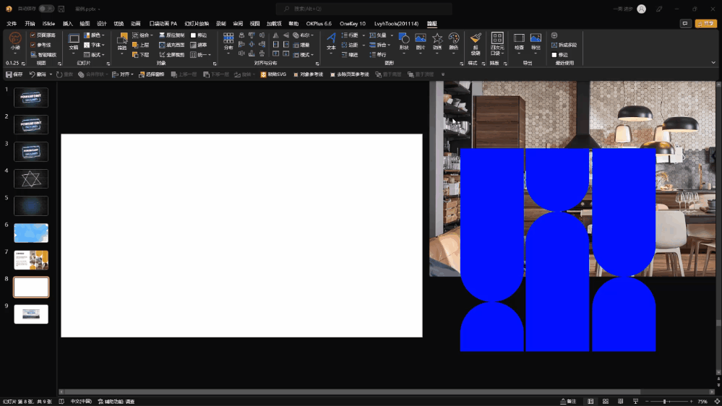Click 保存 in quick access toolbar
Viewport: 722px width, 406px height.
(x=14, y=74)
